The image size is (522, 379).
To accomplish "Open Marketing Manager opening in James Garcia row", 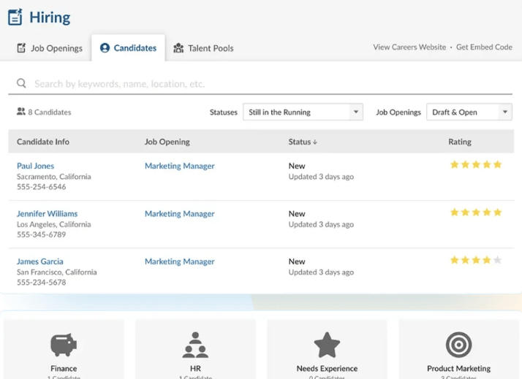I will (179, 261).
